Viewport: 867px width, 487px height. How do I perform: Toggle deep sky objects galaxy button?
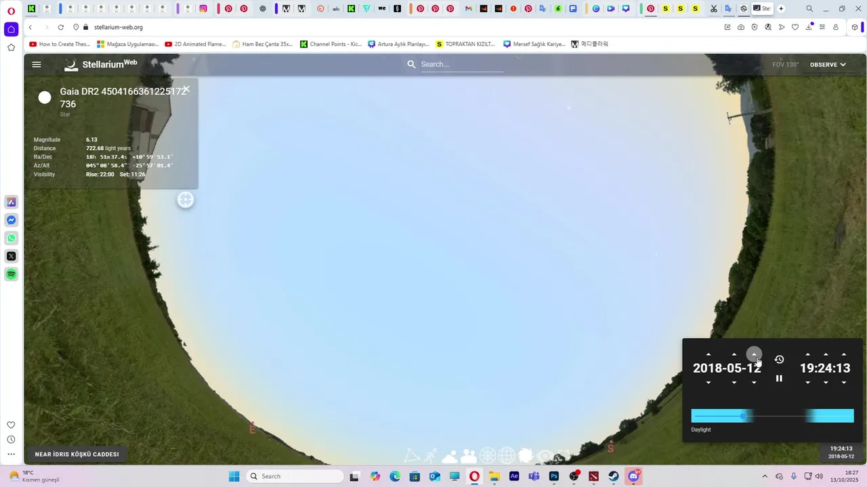pyautogui.click(x=526, y=456)
